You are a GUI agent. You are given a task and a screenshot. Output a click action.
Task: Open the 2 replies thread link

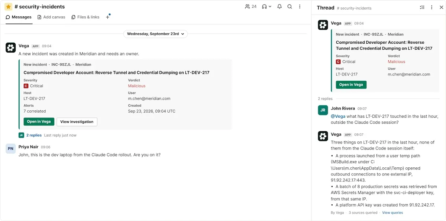34,135
